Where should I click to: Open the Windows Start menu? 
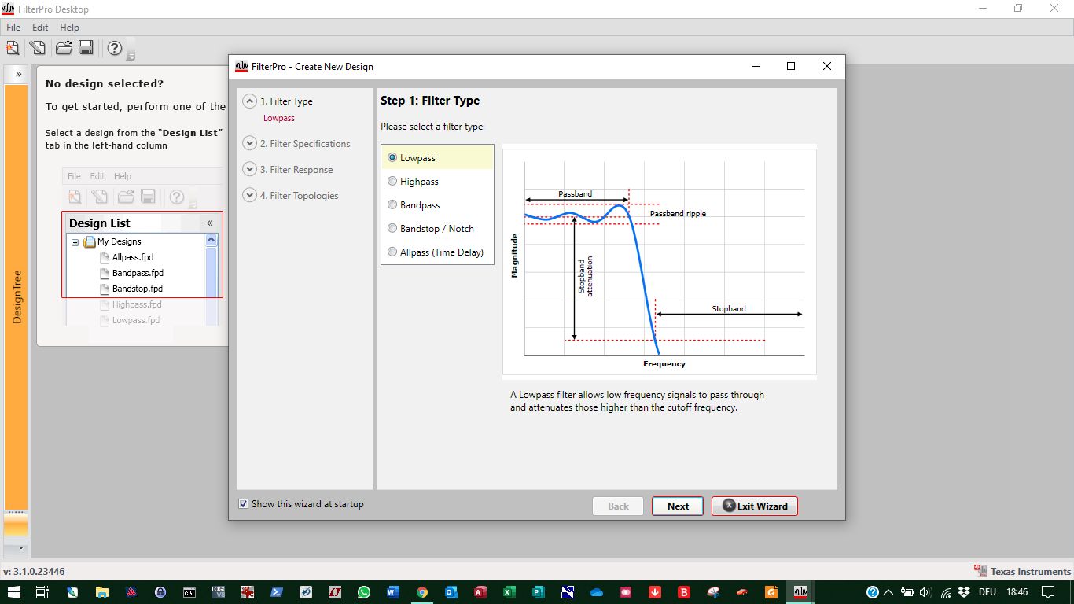point(13,592)
